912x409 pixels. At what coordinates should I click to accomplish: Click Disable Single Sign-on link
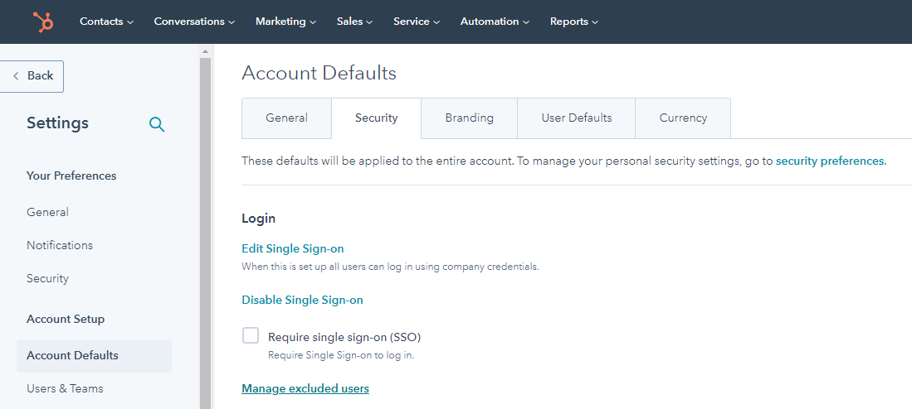(x=302, y=300)
